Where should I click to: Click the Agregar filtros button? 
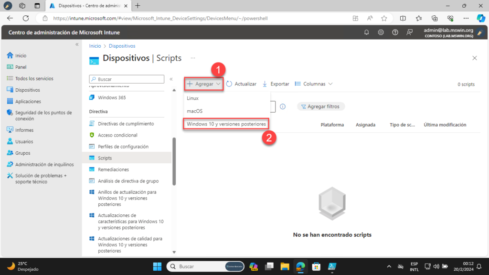321,106
